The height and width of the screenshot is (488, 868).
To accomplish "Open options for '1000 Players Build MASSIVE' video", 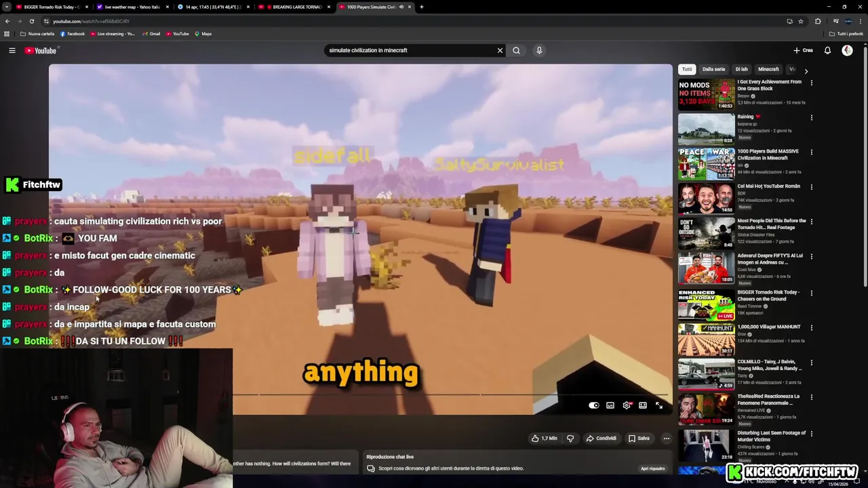I will click(812, 152).
